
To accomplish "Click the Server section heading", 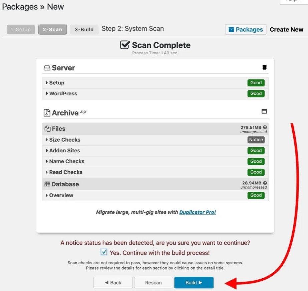I will click(x=63, y=68).
